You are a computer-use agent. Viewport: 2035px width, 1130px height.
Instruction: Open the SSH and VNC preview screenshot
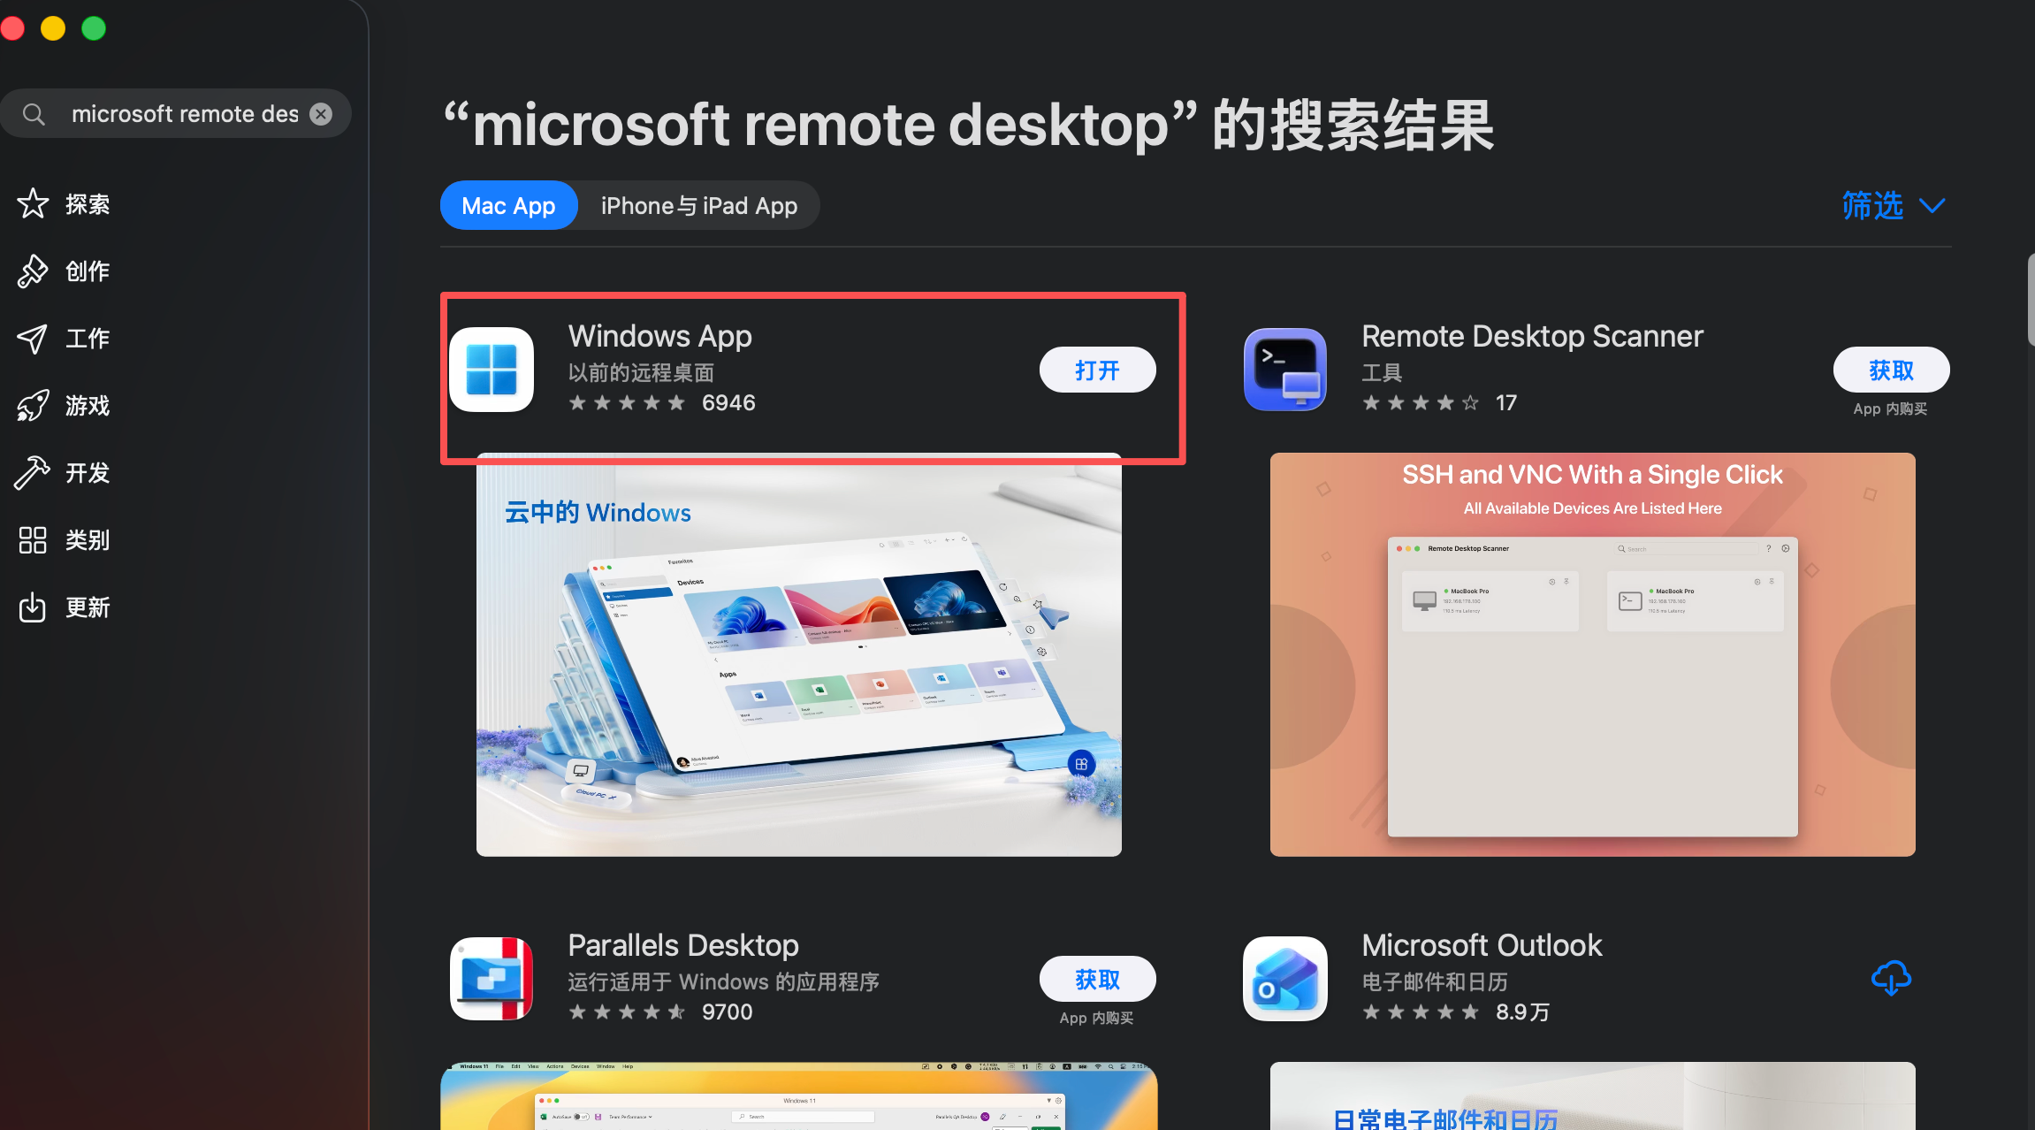click(1593, 654)
